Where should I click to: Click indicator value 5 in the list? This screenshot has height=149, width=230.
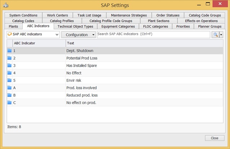tap(14, 80)
